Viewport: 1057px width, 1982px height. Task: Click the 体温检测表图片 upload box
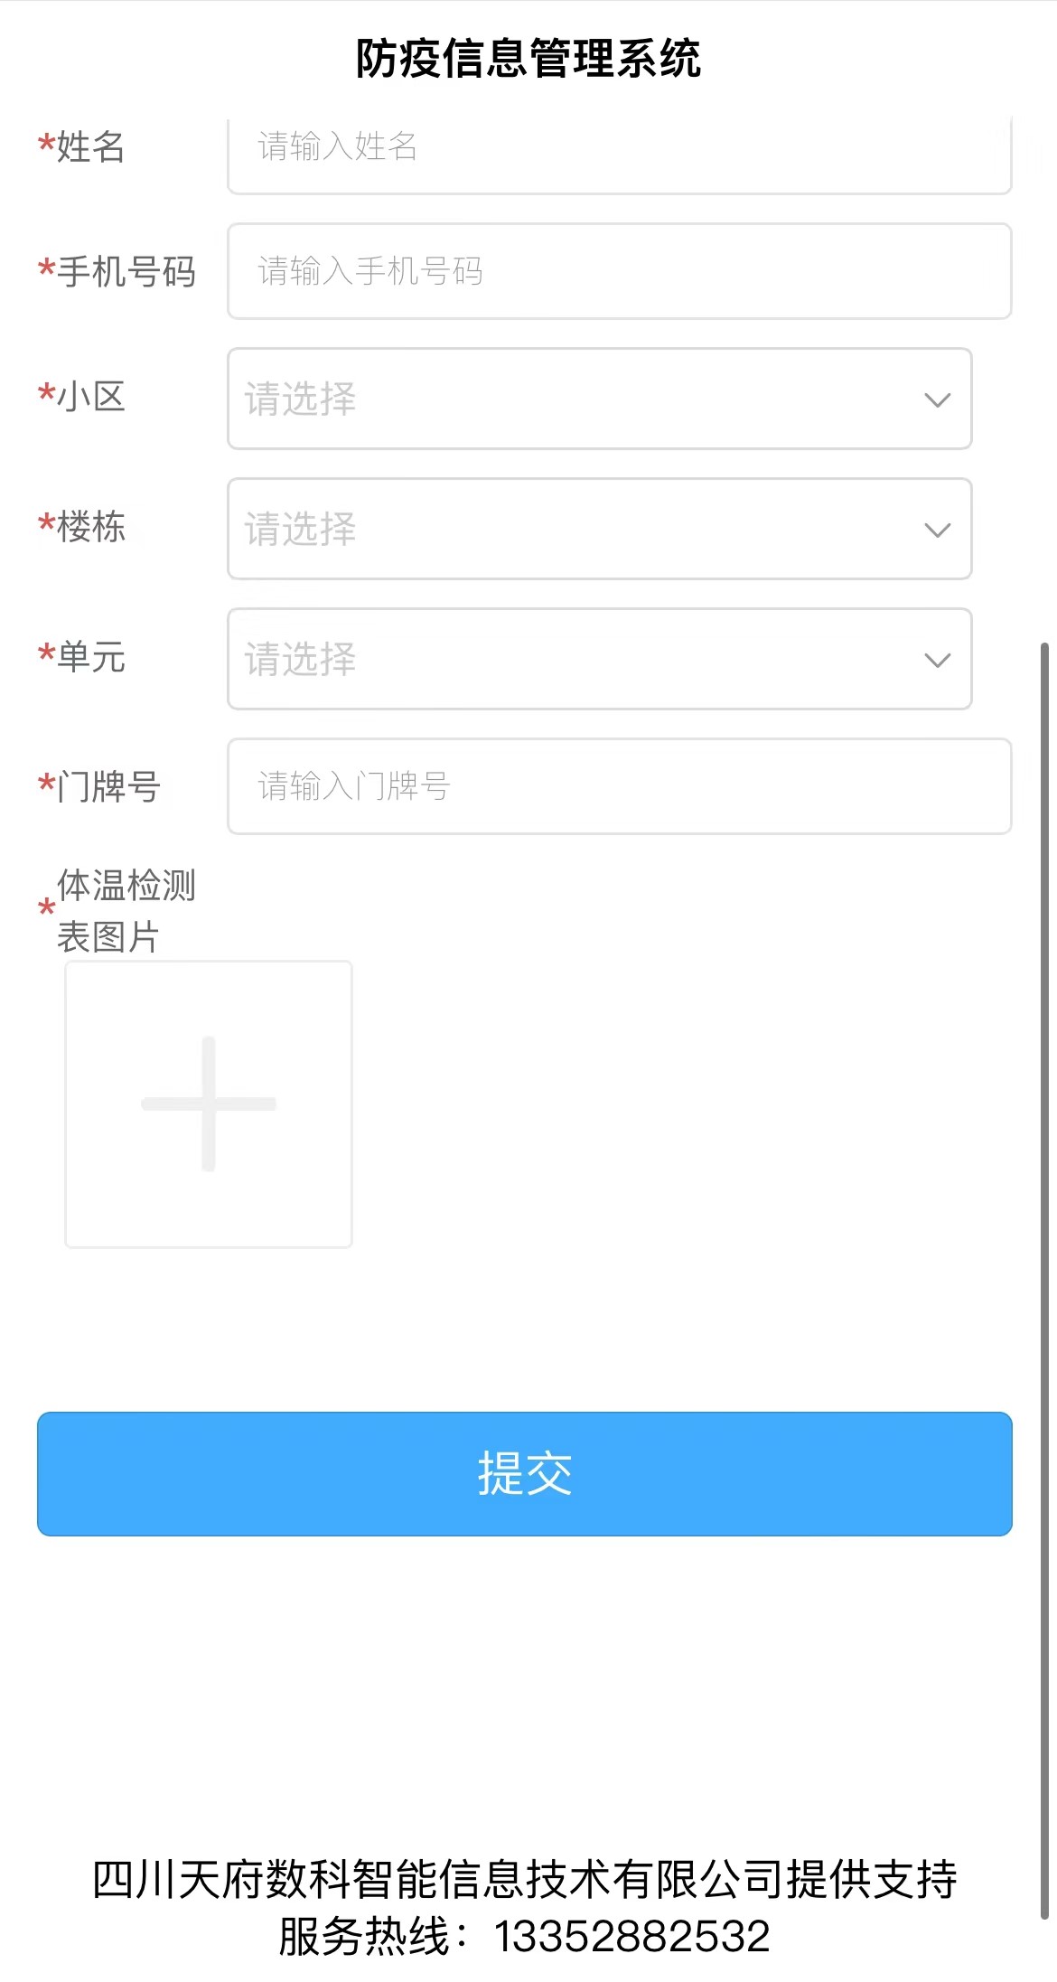[209, 1104]
